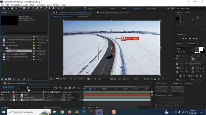Toggle visibility eye of Null 1 layer
Screen dimensions: 206x115
pos(2,95)
